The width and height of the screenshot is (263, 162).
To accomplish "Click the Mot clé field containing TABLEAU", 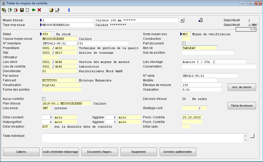I will pos(199,48).
